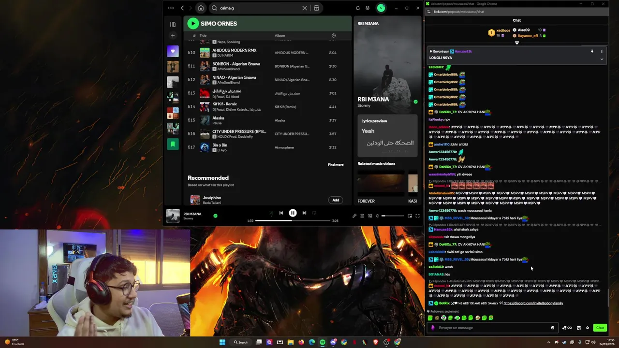Open Connect to a device in Spotify
This screenshot has width=619, height=348.
(370, 216)
